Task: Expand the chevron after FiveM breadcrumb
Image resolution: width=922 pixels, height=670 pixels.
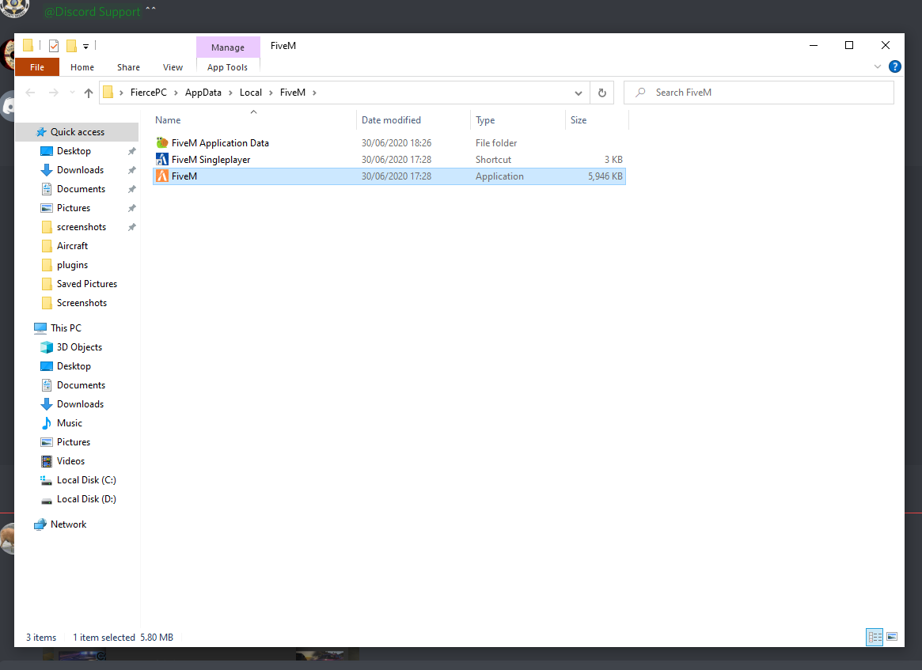Action: [314, 93]
